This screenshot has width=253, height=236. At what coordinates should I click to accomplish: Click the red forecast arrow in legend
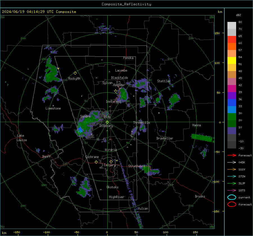click(x=232, y=155)
